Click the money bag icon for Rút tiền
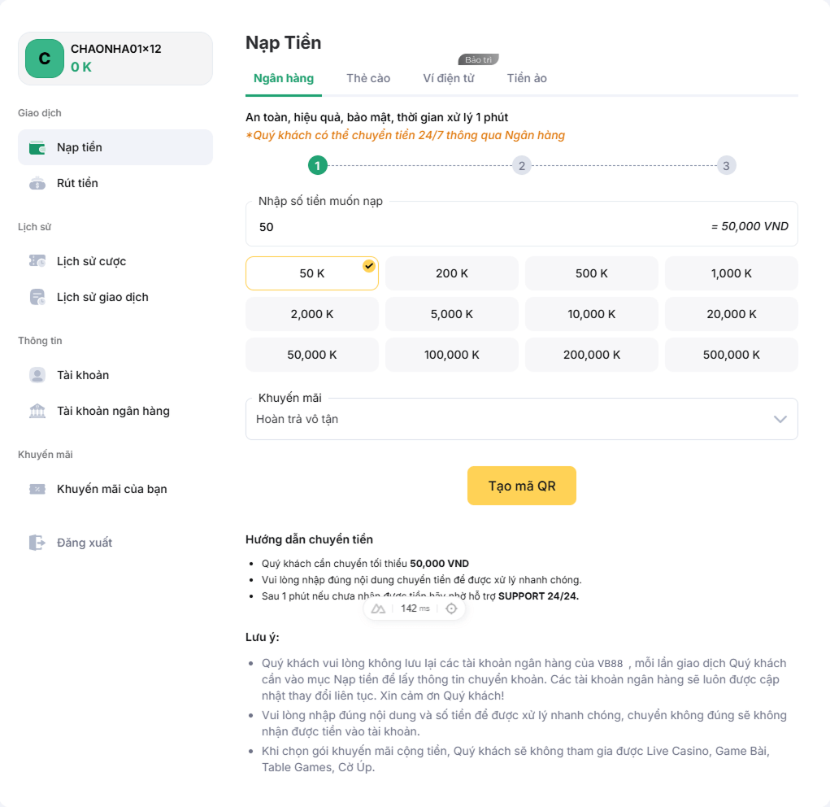 [x=37, y=183]
